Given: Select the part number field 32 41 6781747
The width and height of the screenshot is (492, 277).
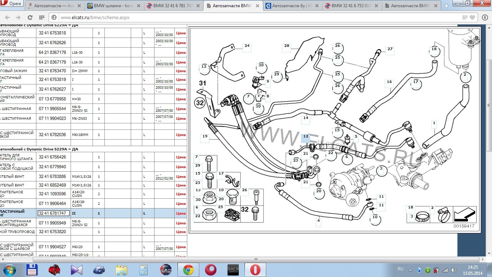Looking at the screenshot, I should [53, 213].
